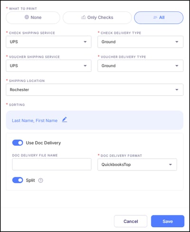Click the All option icon
Image resolution: width=190 pixels, height=232 pixels.
click(x=155, y=17)
